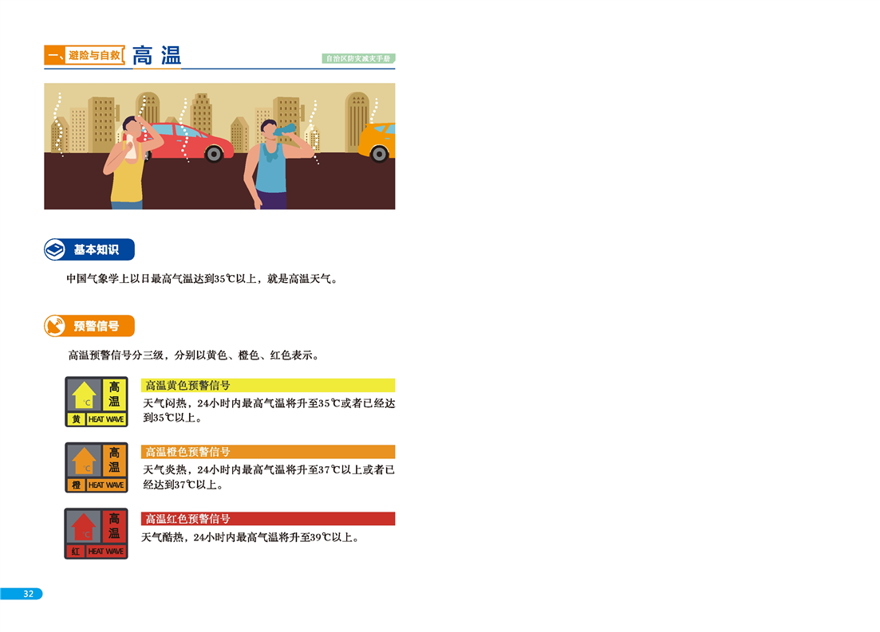Click the 预警信号 section badge
The image size is (880, 632).
(89, 326)
